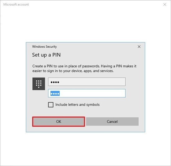Close the Microsoft account window
Image resolution: width=171 pixels, height=166 pixels.
(x=165, y=4)
